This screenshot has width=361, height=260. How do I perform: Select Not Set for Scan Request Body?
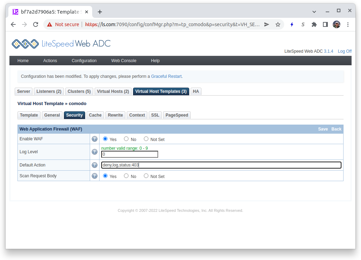pyautogui.click(x=146, y=176)
